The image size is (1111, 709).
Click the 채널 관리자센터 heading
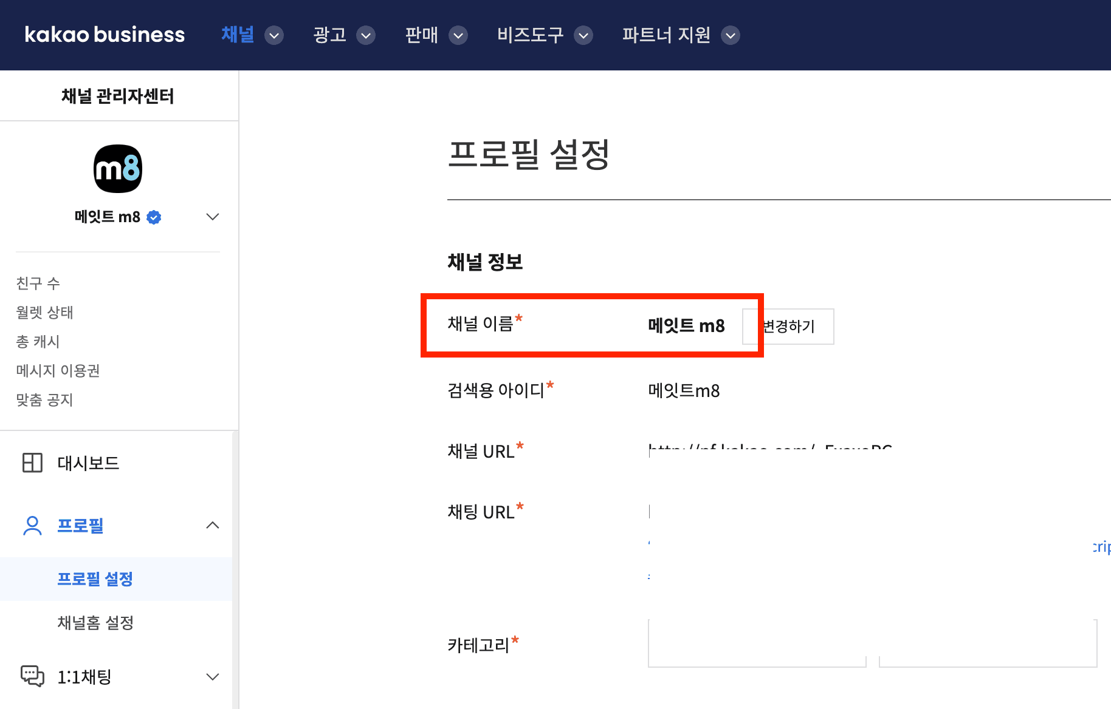pyautogui.click(x=118, y=96)
